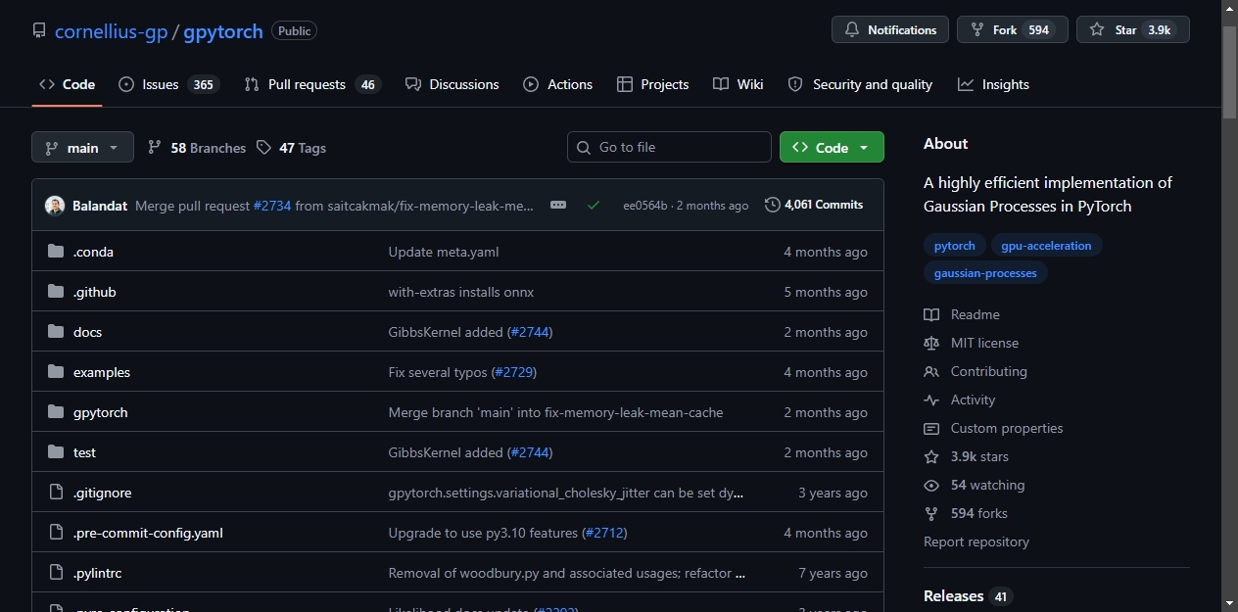View 58 Branches

(197, 148)
